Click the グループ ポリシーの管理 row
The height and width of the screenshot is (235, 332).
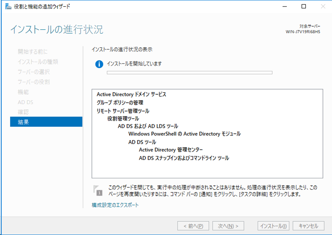(120, 102)
